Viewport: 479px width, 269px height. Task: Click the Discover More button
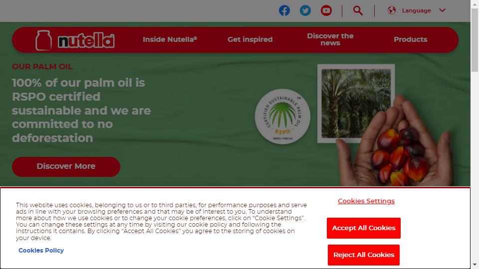coord(66,166)
